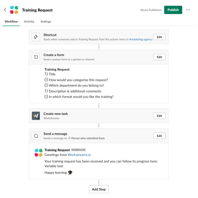Open the #marketing-agency channel link
This screenshot has width=198, height=198.
coord(141,39)
